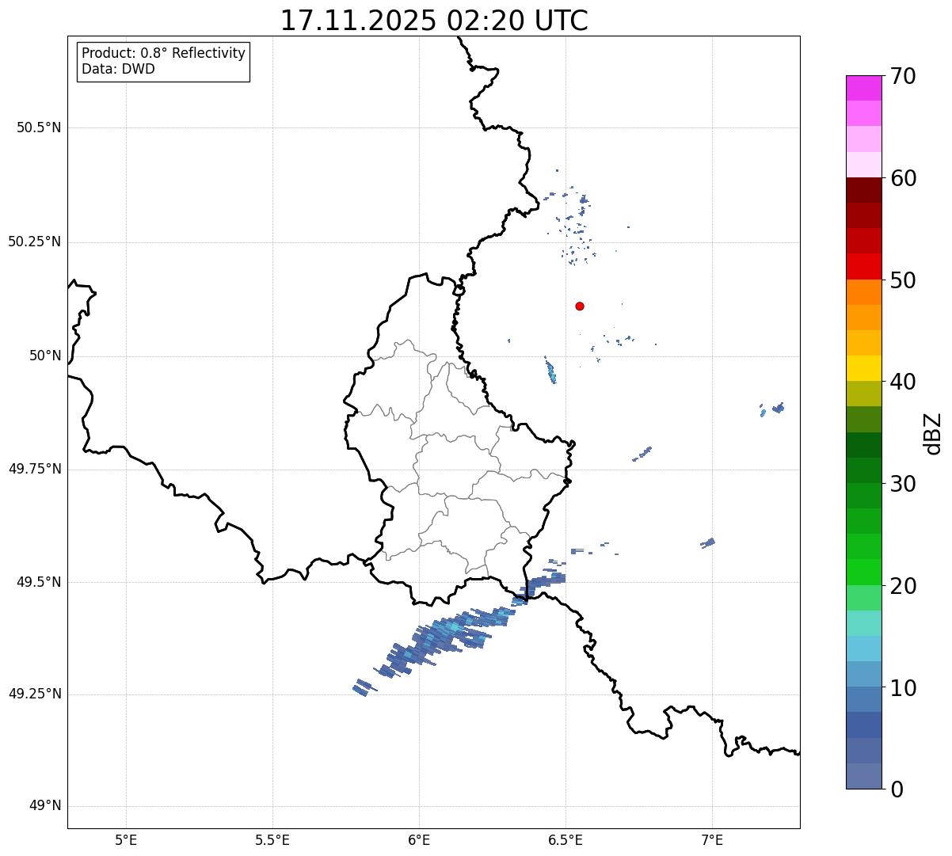
Task: Click the 7°E longitude tick label
Action: coord(712,839)
